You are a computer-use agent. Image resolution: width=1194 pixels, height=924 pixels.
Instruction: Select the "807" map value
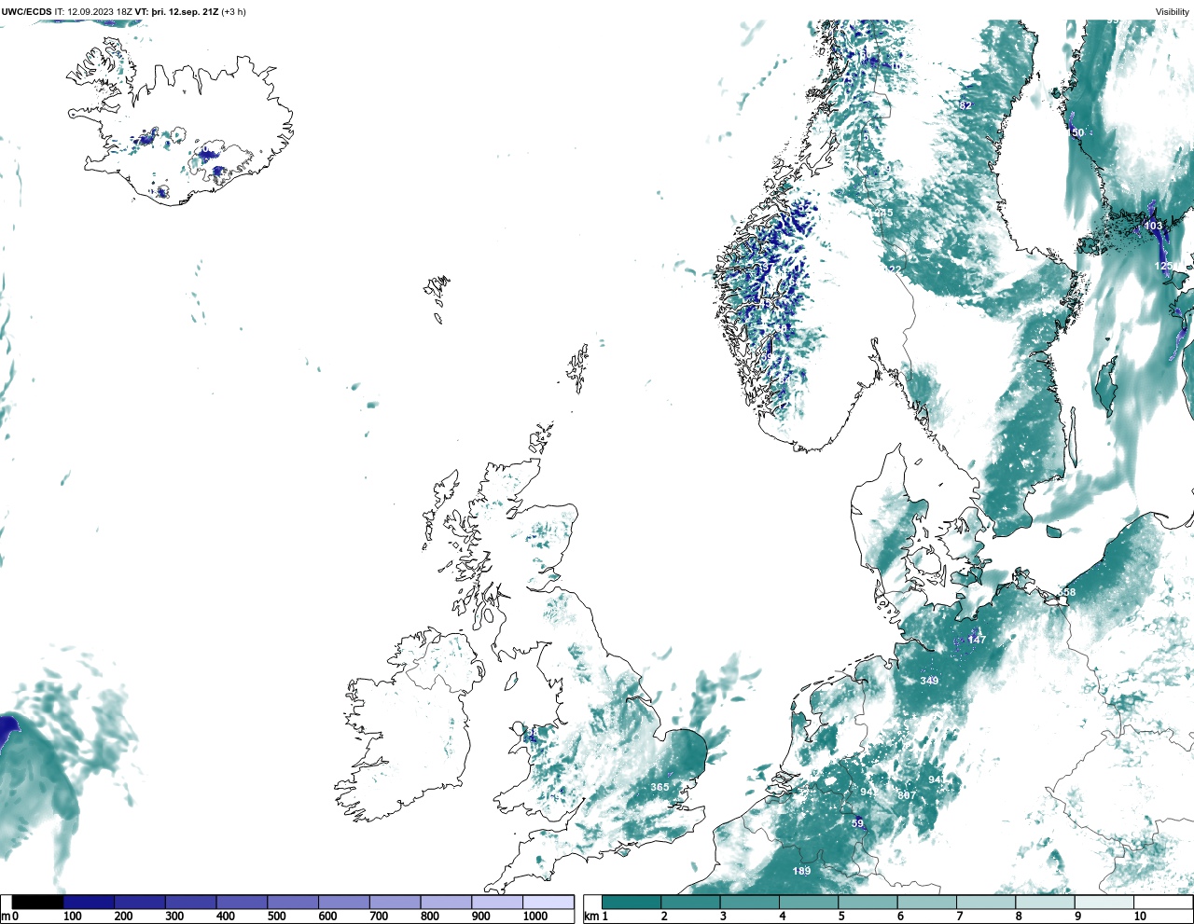(907, 795)
